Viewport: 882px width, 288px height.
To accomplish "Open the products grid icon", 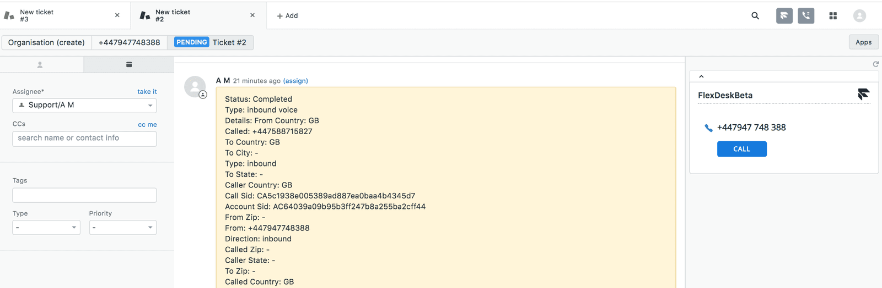I will click(x=833, y=16).
